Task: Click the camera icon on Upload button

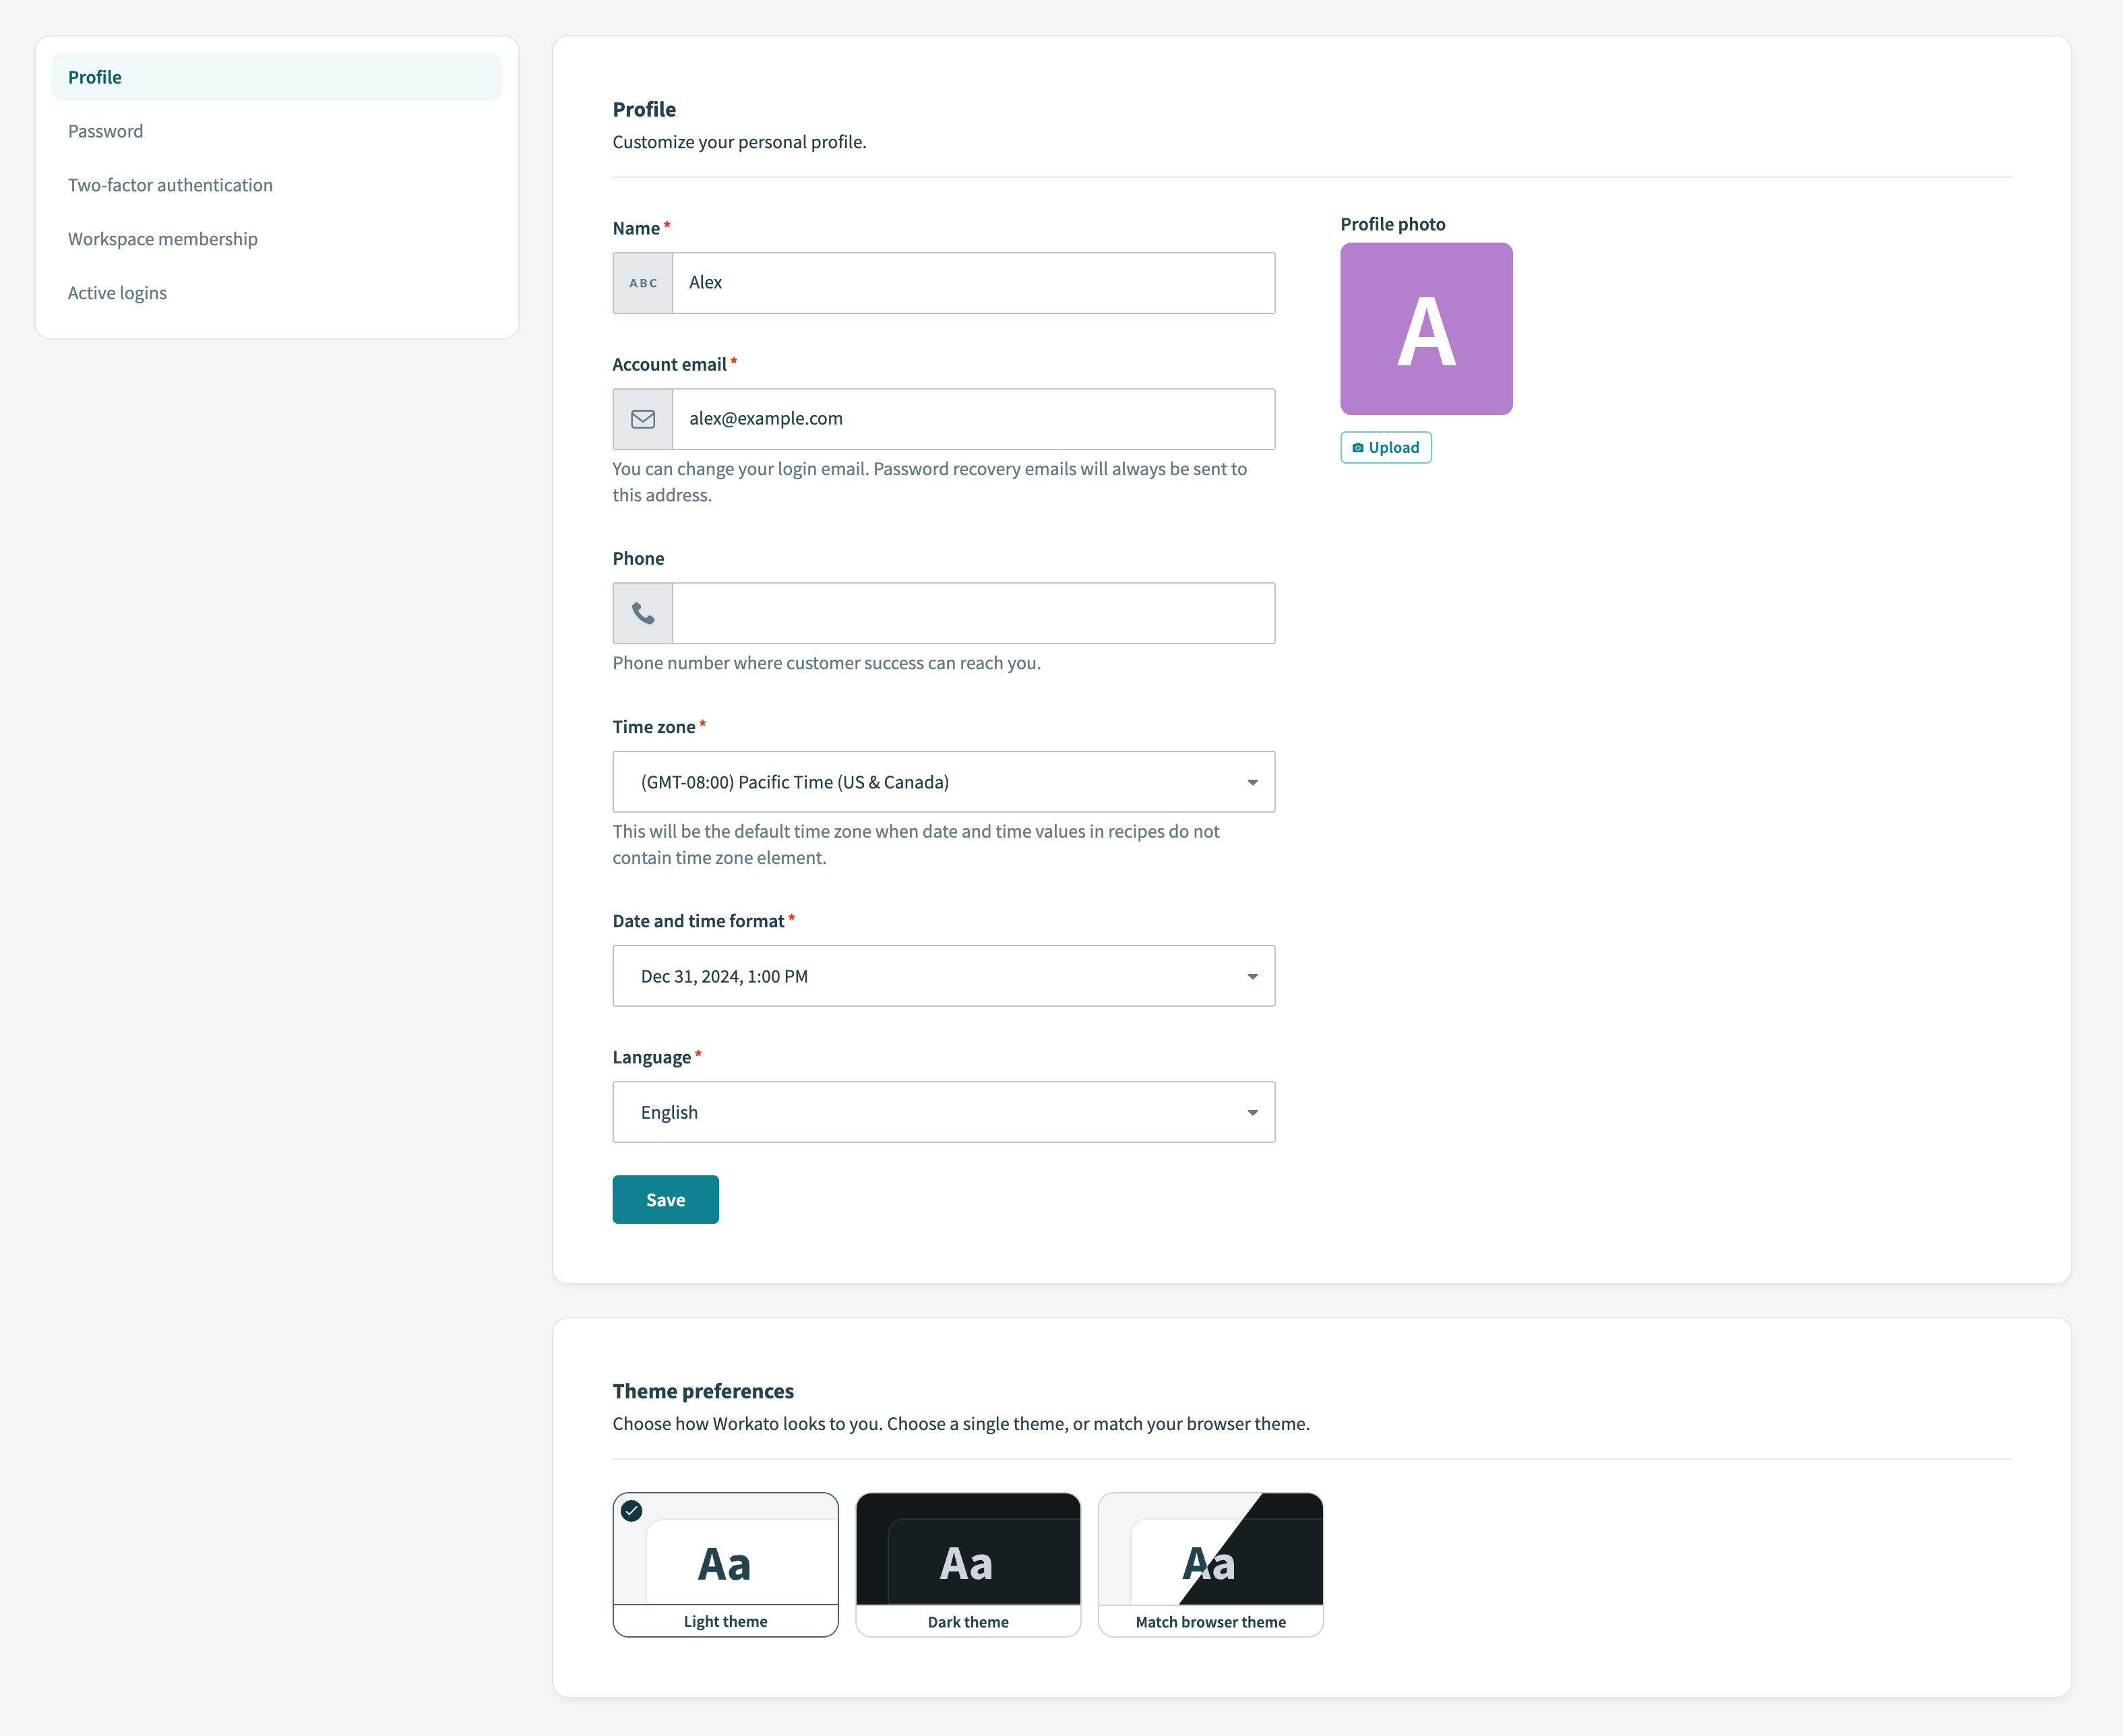Action: click(x=1358, y=447)
